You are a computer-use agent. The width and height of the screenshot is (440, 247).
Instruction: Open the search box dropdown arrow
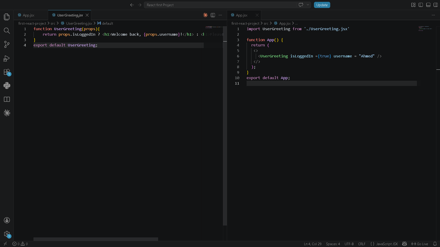[x=307, y=5]
